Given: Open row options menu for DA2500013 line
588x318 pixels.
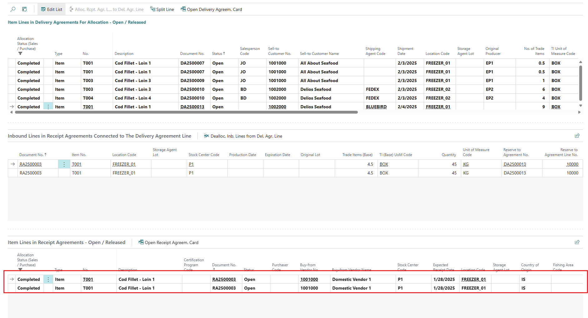Looking at the screenshot, I should pyautogui.click(x=48, y=107).
